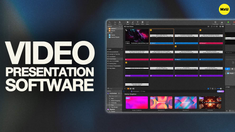Open Search in the ProPresenter toolbar

coord(109,23)
